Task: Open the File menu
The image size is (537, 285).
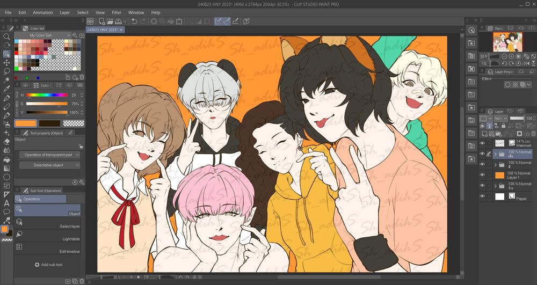Action: (8, 12)
